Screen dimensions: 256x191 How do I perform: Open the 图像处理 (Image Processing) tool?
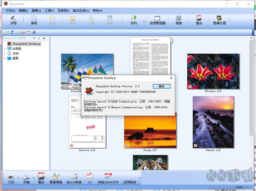point(219,20)
